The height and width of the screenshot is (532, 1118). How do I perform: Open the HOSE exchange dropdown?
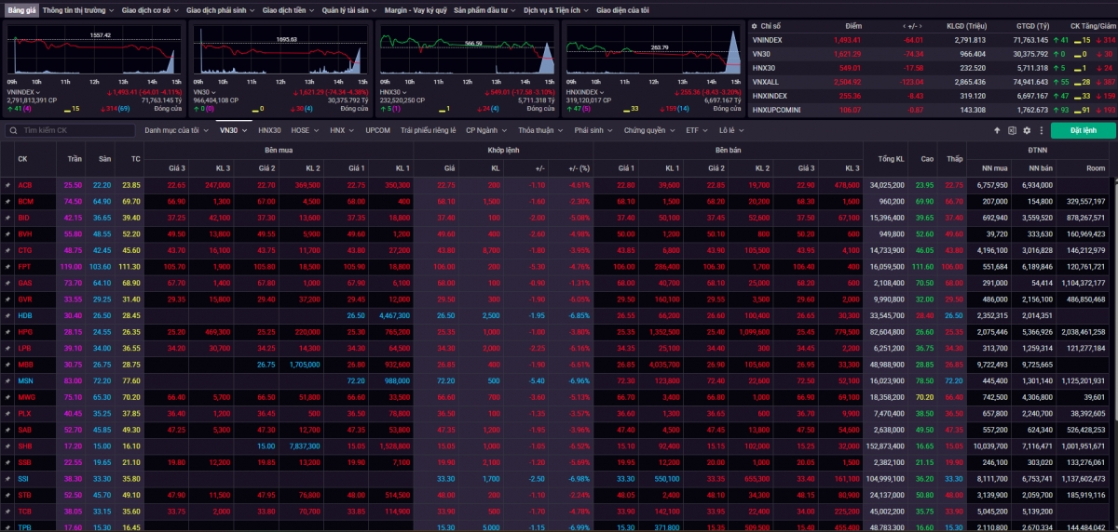(x=304, y=131)
